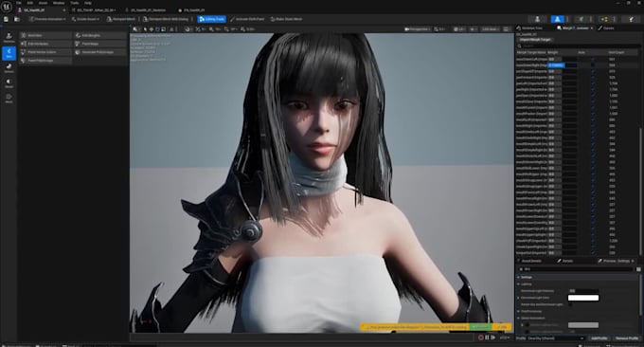This screenshot has height=347, width=644.
Task: Pick the scale gizmo in viewport toolbar
Action: [x=164, y=29]
